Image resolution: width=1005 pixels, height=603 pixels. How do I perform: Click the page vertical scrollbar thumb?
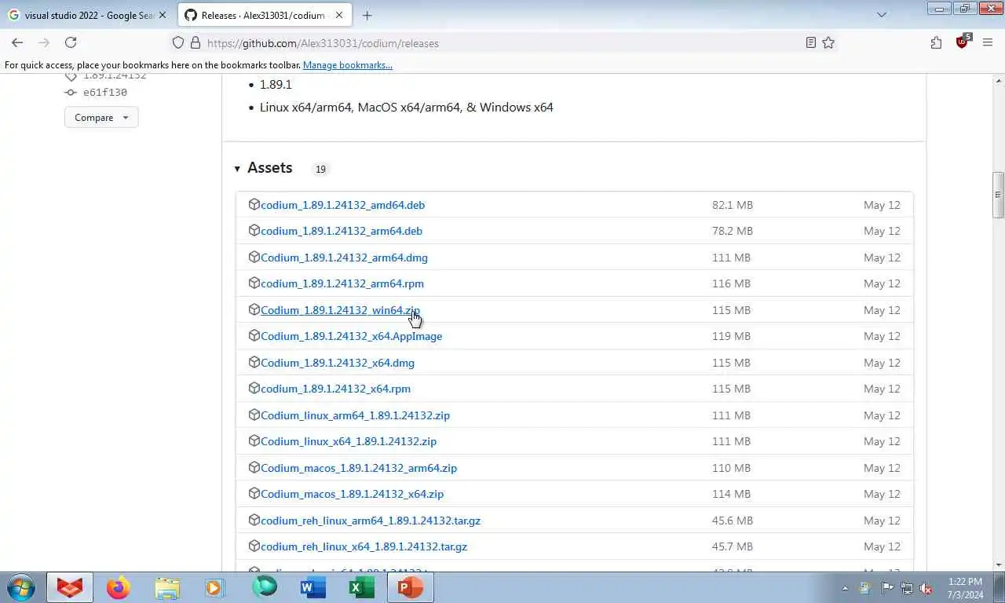point(999,195)
